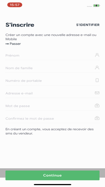Tap the person icon beside Nom de famille
Viewport: 105px width, 187px height.
point(97,68)
